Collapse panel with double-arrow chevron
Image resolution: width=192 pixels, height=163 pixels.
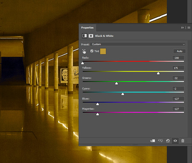(182, 28)
